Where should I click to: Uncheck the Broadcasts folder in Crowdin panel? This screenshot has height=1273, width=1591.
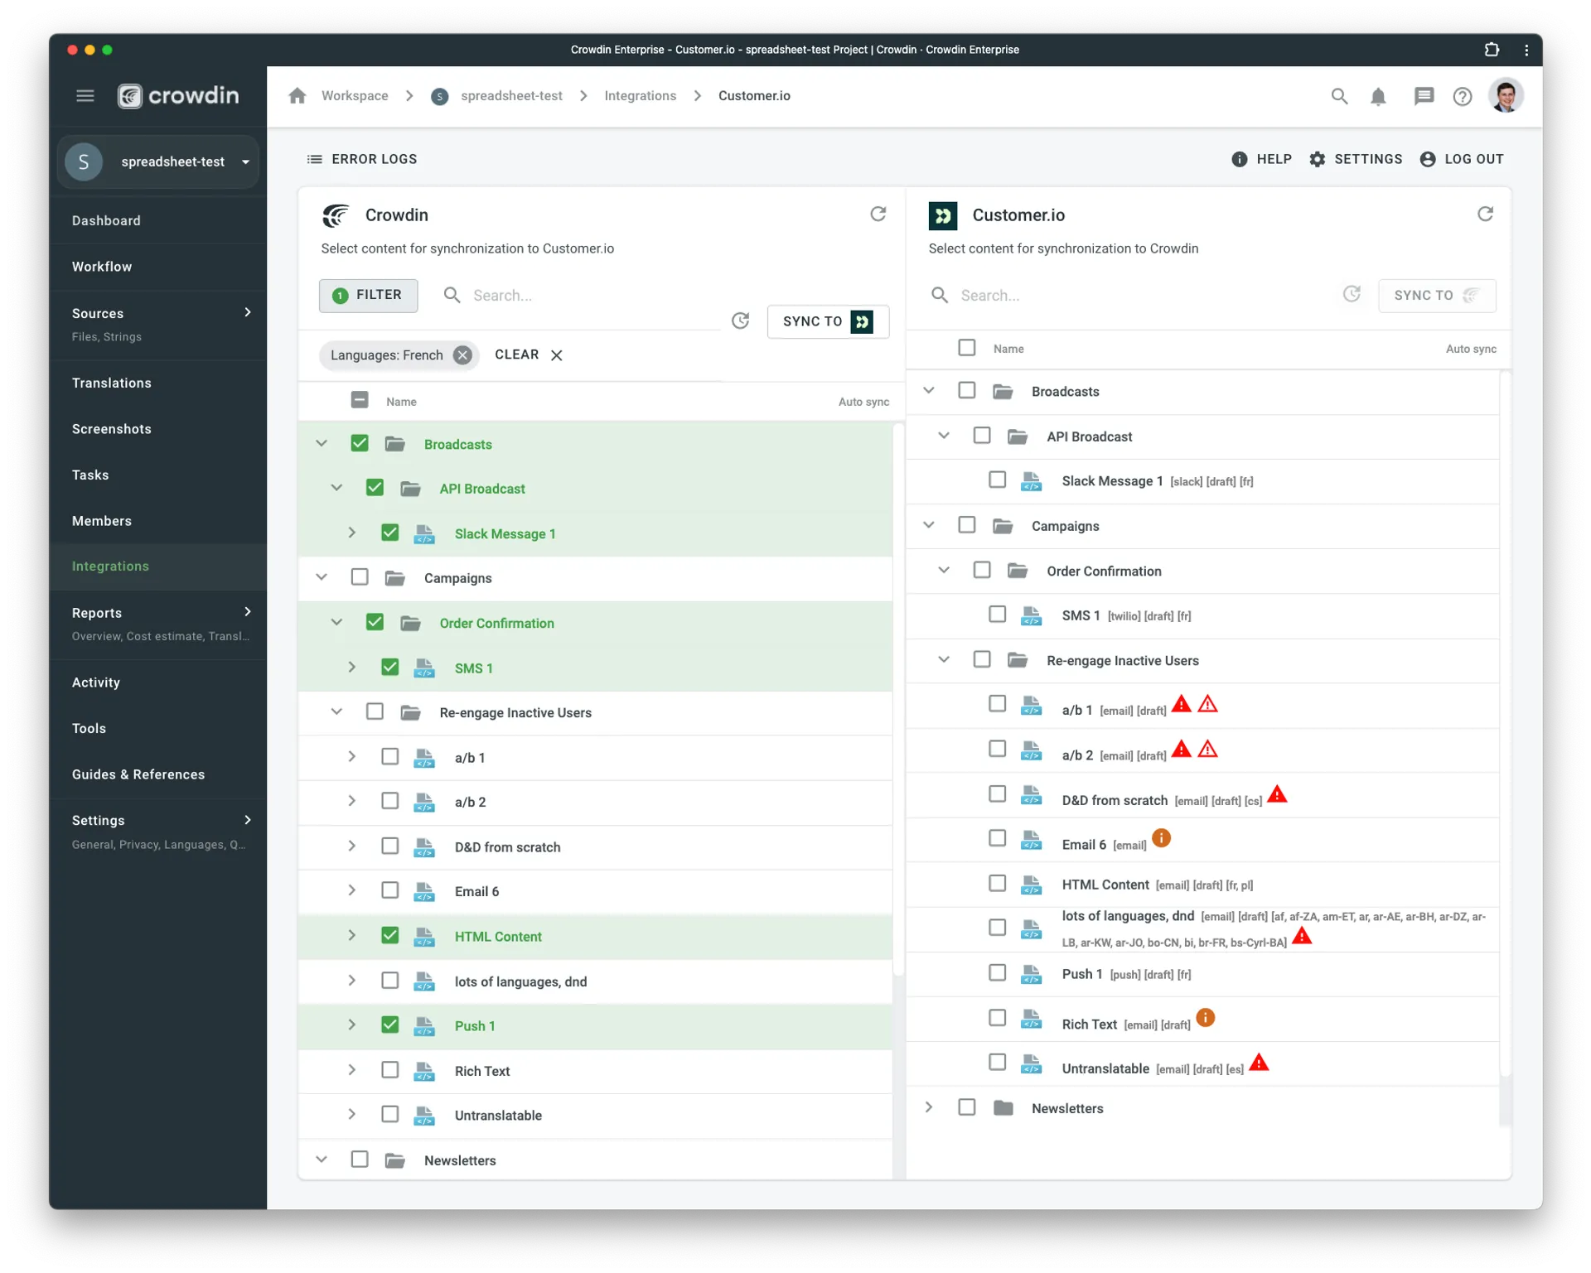point(360,444)
